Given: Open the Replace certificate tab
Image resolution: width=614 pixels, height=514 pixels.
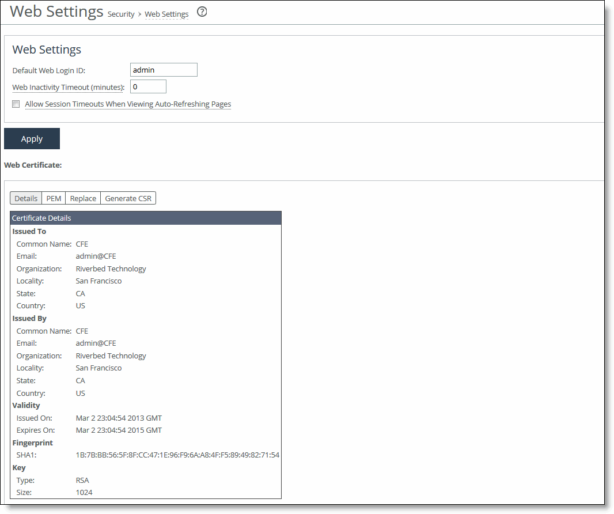Looking at the screenshot, I should pos(82,198).
